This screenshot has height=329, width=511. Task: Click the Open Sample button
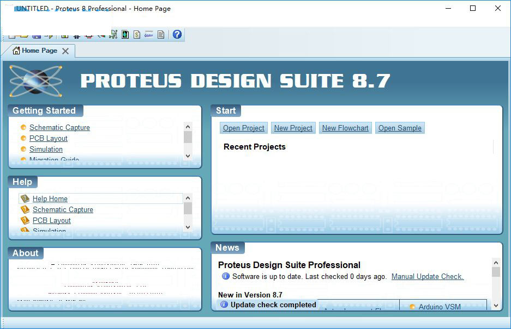[400, 128]
